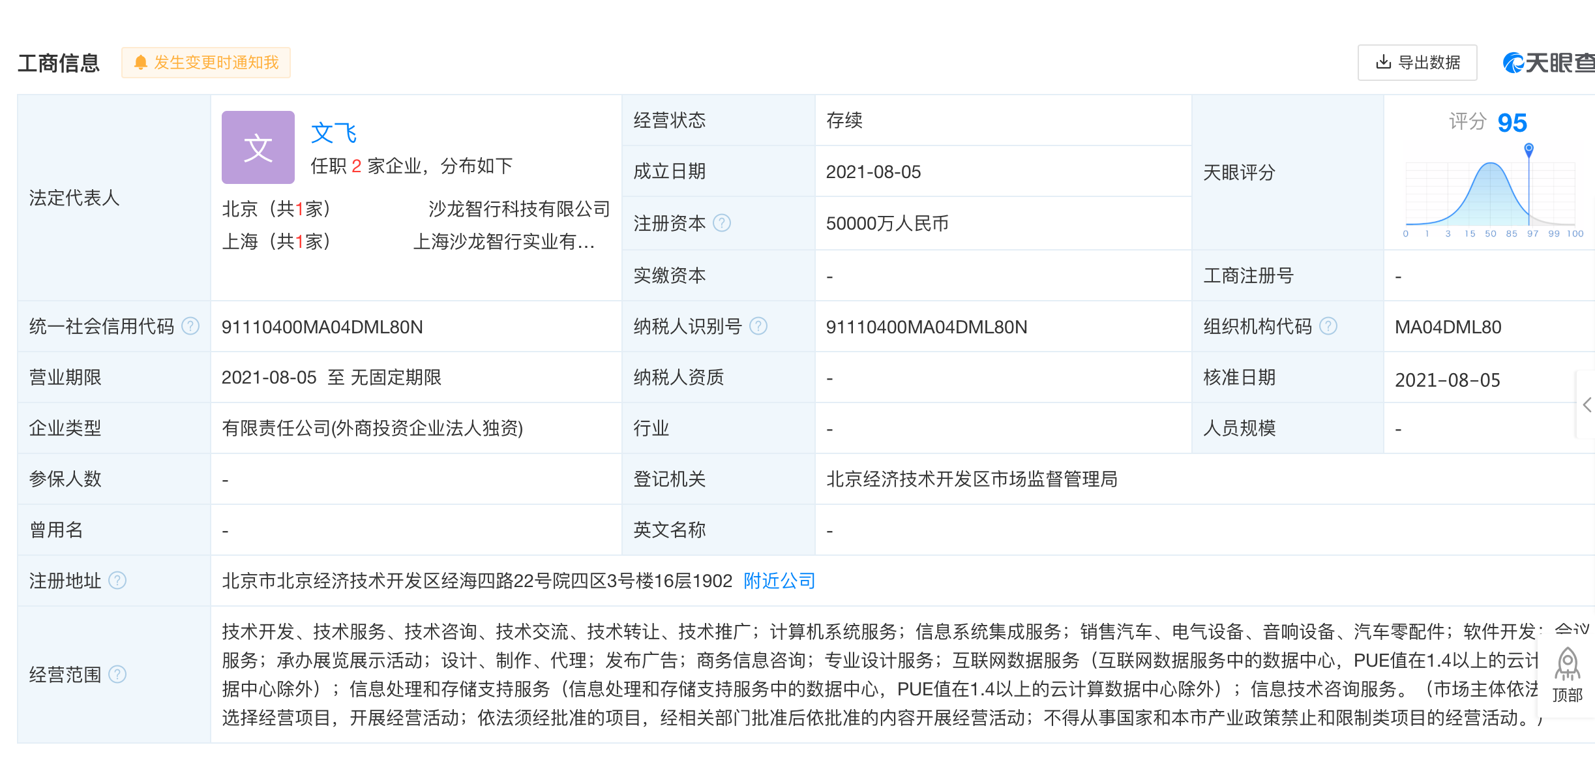Screen dimensions: 1595x758
Task: Select business term 2021-08-05 至 无固定期限
Action: point(331,378)
